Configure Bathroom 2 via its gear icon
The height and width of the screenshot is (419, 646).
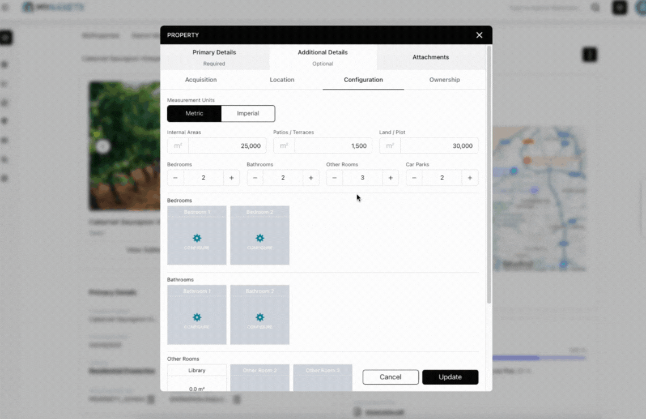(260, 318)
